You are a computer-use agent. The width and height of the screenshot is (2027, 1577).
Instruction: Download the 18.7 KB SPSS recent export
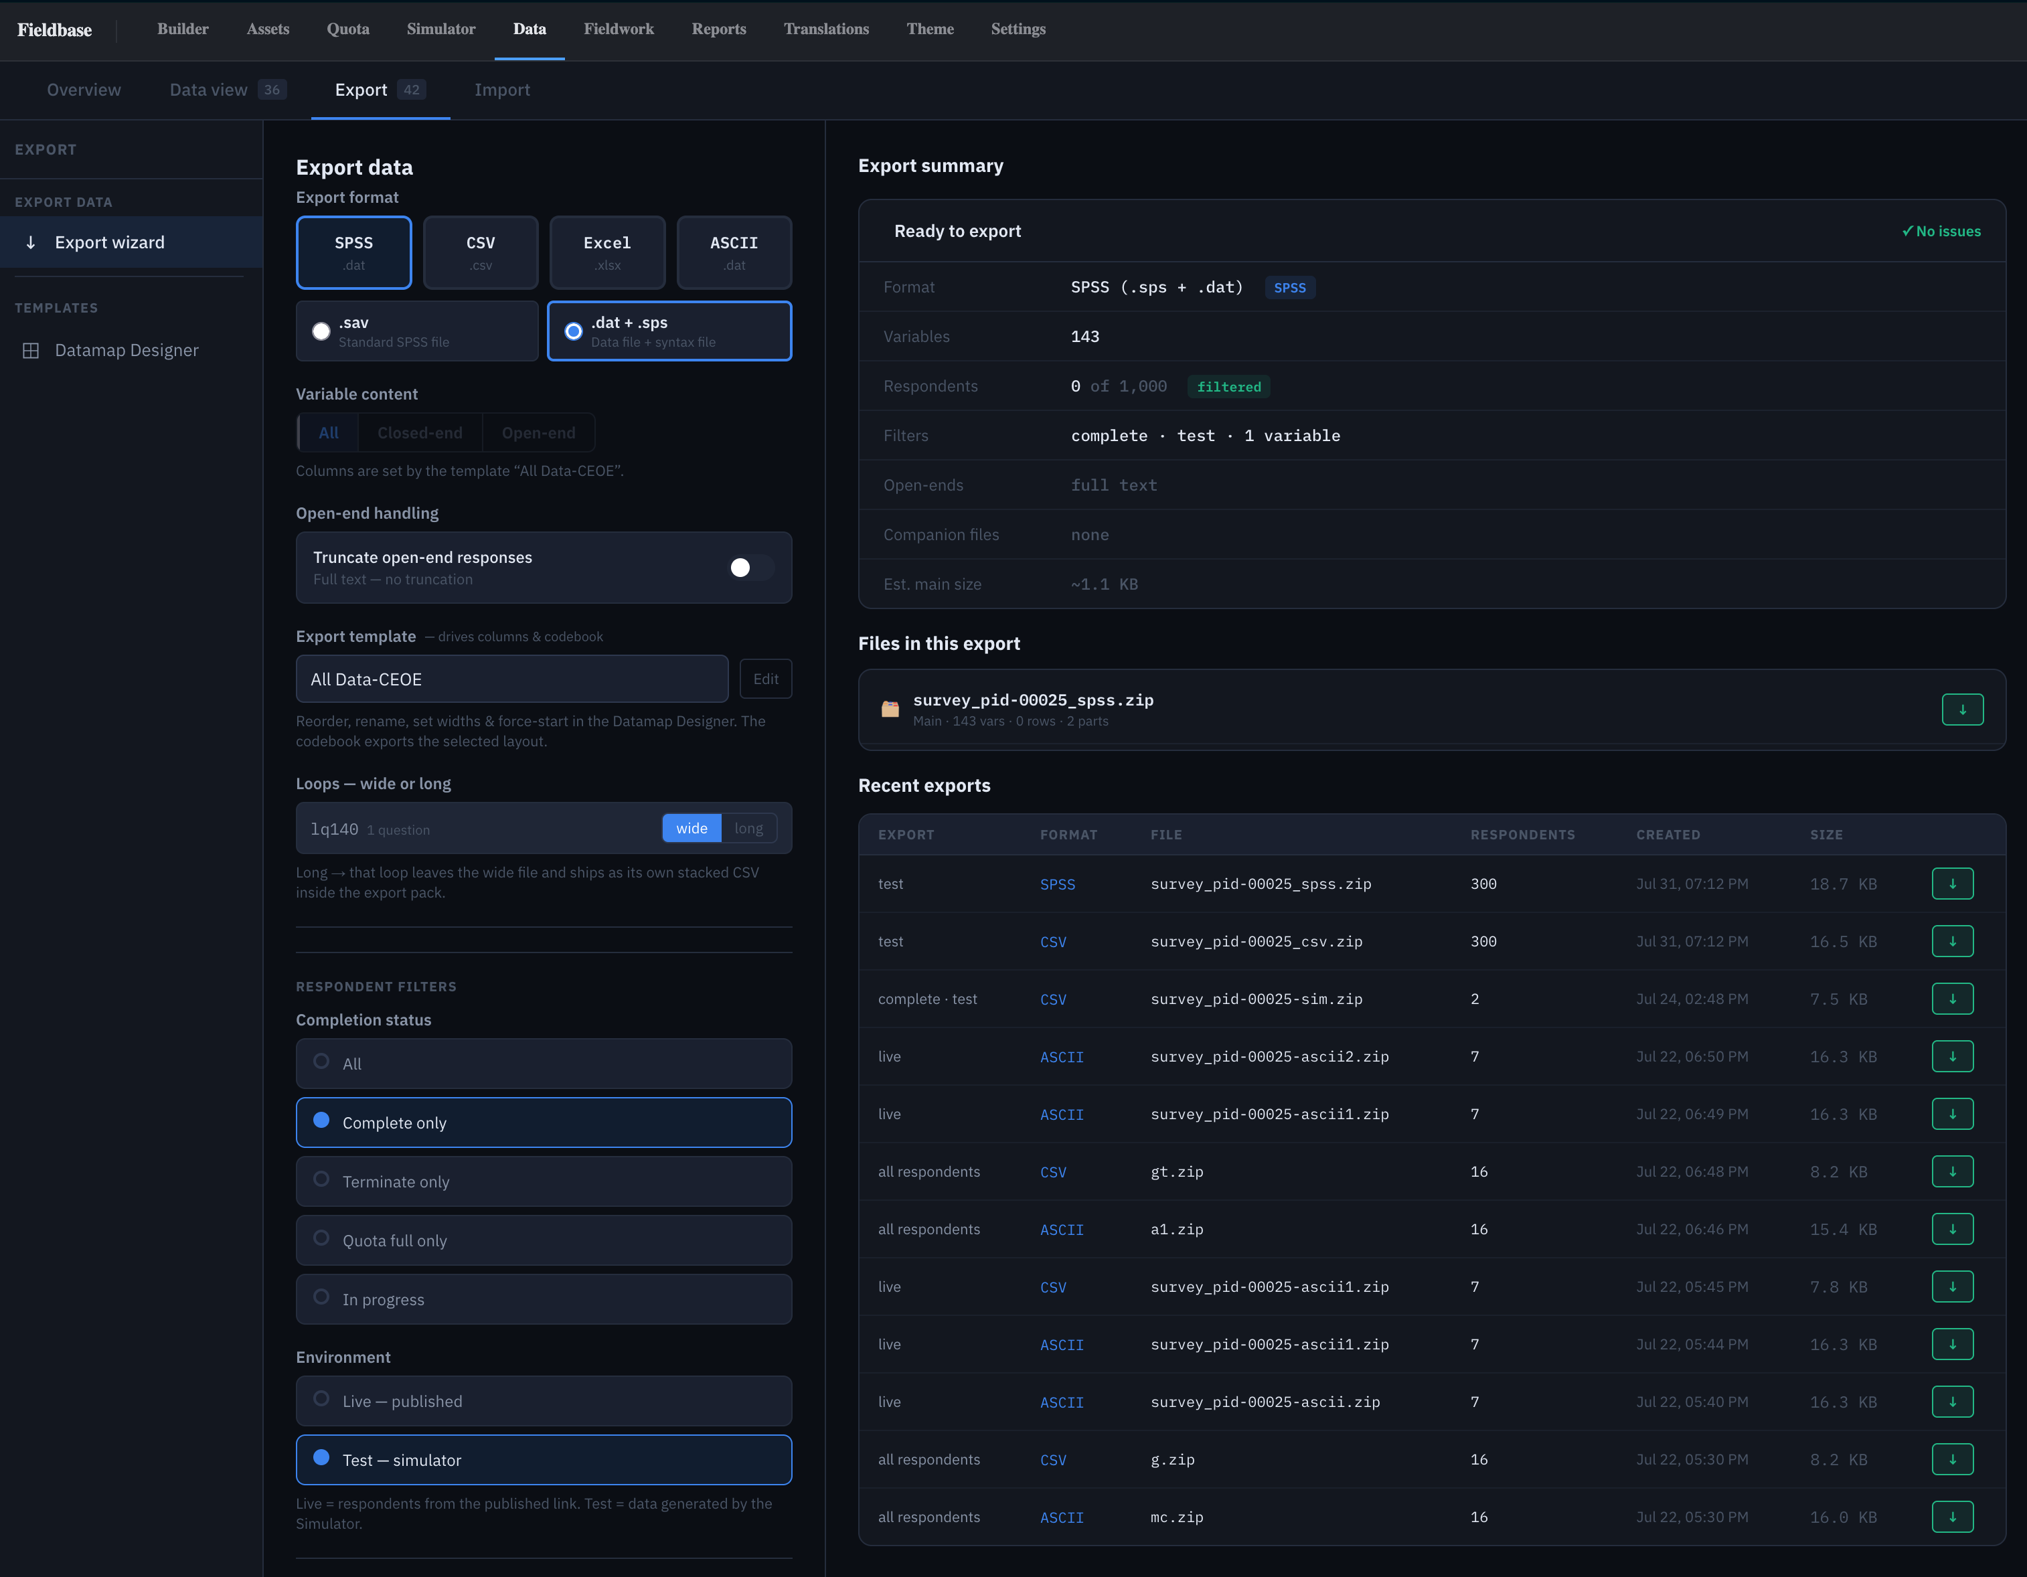[1952, 884]
